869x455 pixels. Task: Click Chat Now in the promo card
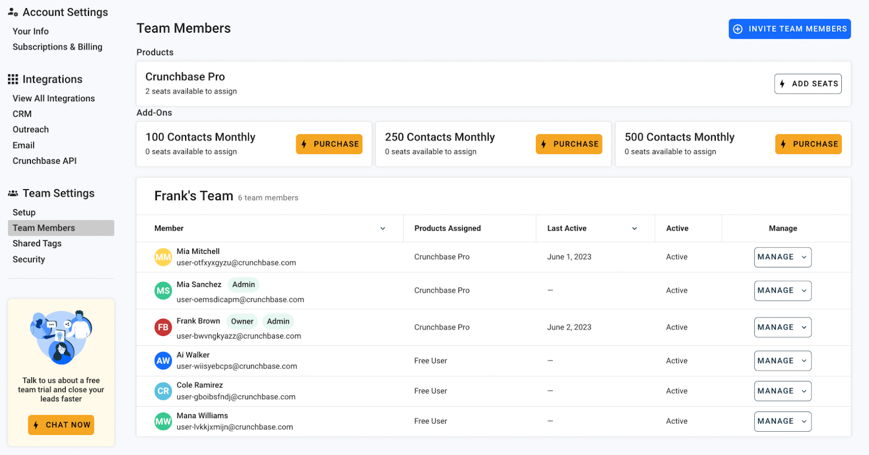[61, 425]
